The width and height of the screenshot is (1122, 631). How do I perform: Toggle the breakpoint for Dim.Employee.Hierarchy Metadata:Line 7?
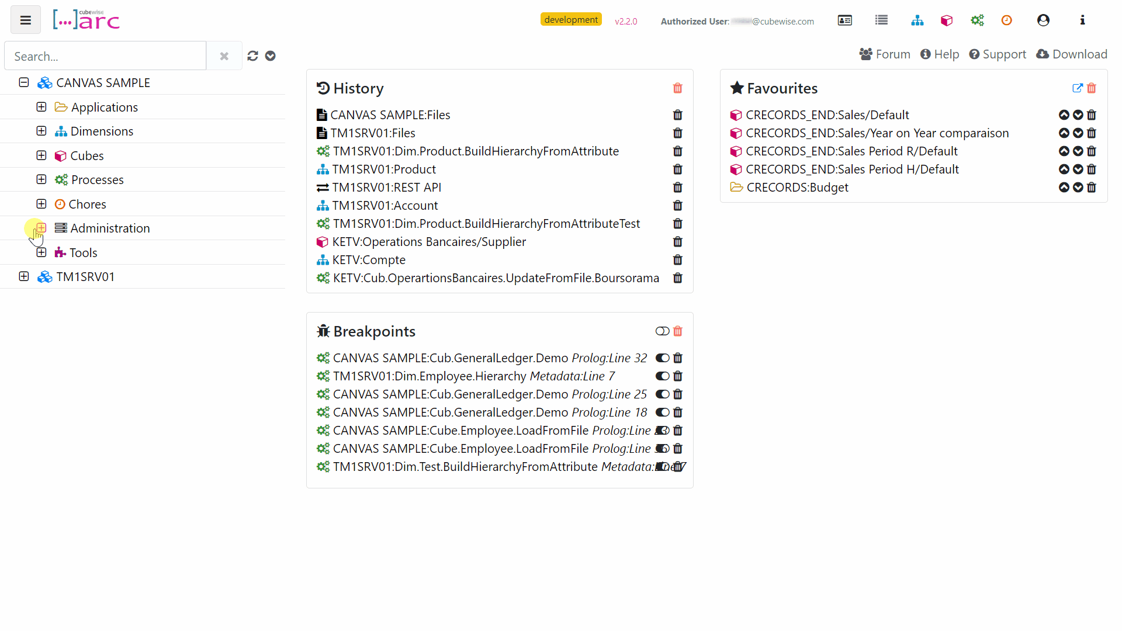coord(662,376)
